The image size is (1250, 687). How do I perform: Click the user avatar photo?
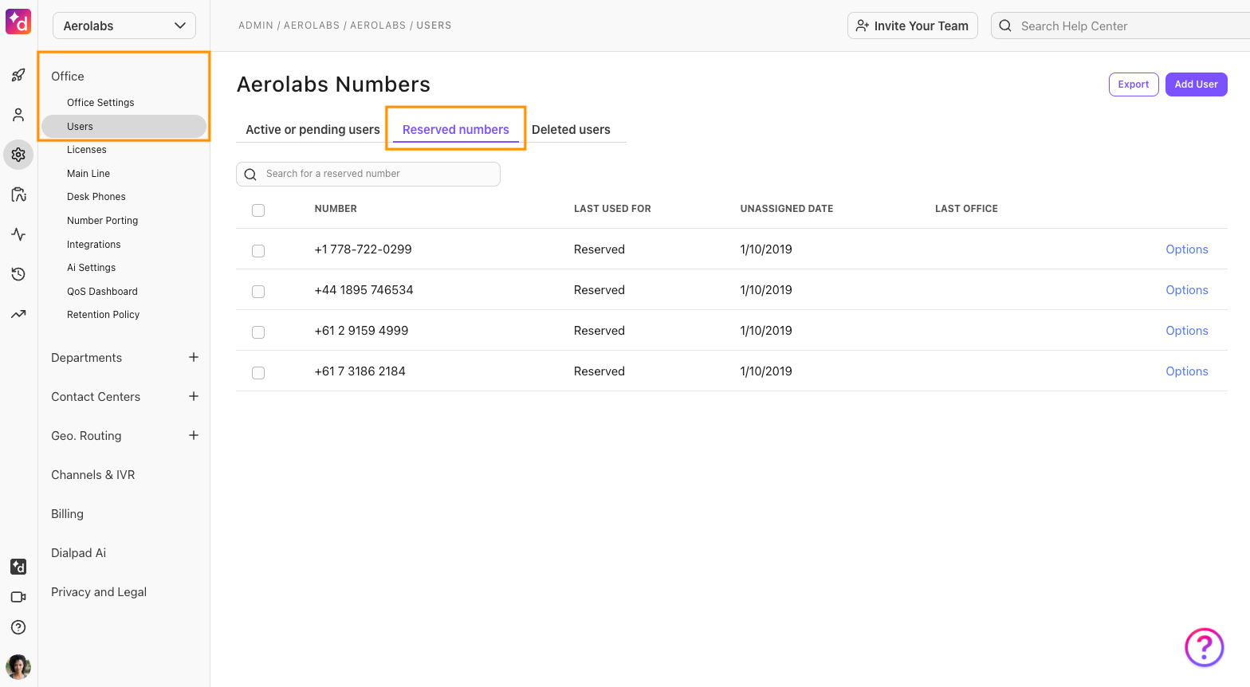click(x=18, y=666)
